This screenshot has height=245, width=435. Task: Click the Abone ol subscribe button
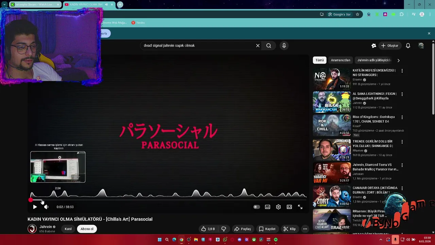[87, 229]
